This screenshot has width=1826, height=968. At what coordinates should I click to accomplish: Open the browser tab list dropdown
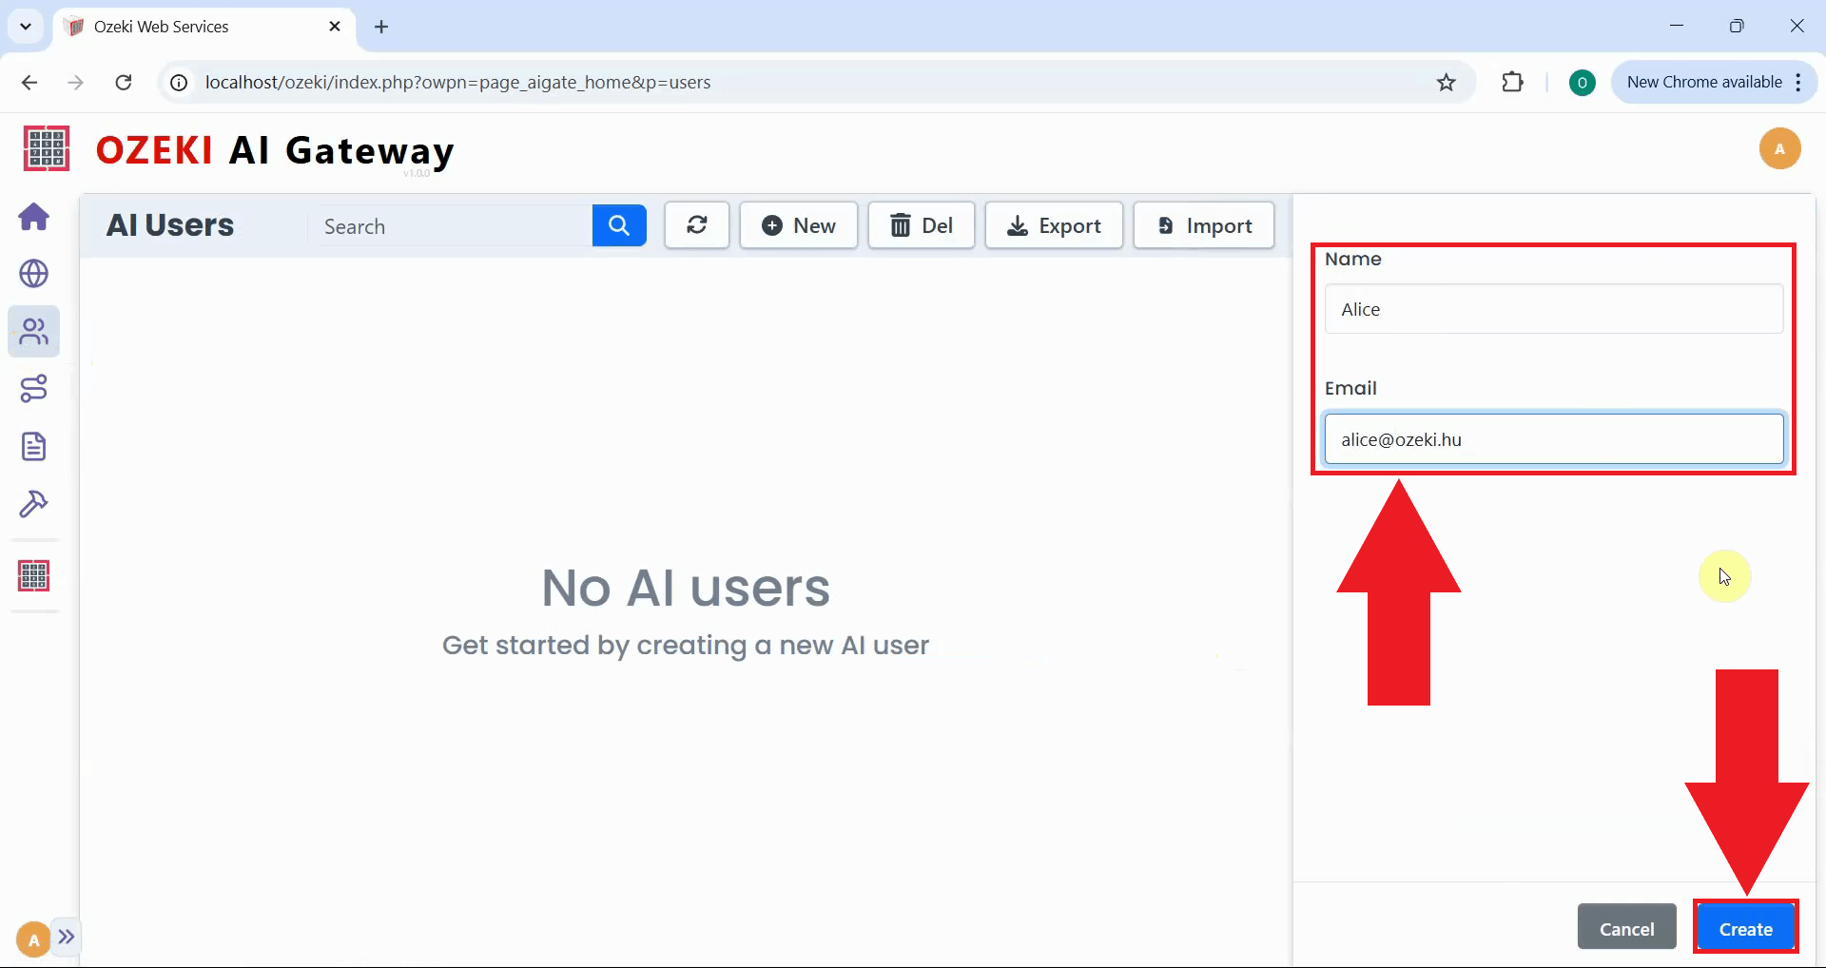click(25, 26)
